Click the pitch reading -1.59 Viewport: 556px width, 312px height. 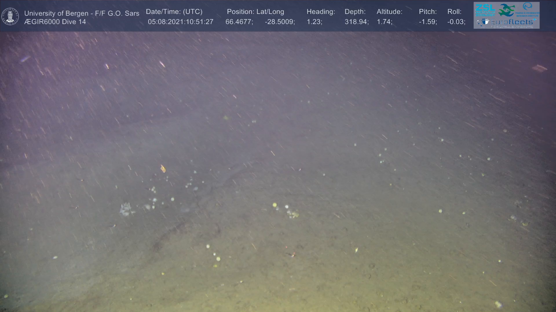point(428,22)
